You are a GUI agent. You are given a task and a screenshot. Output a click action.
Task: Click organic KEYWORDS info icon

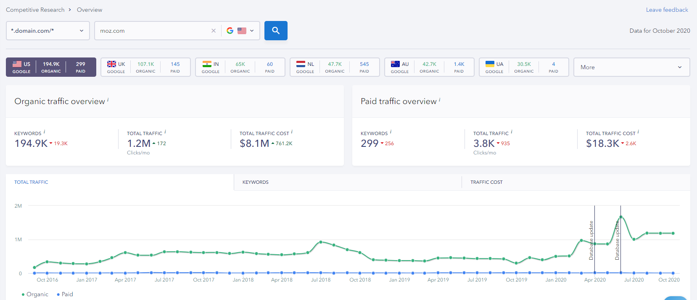tap(44, 132)
